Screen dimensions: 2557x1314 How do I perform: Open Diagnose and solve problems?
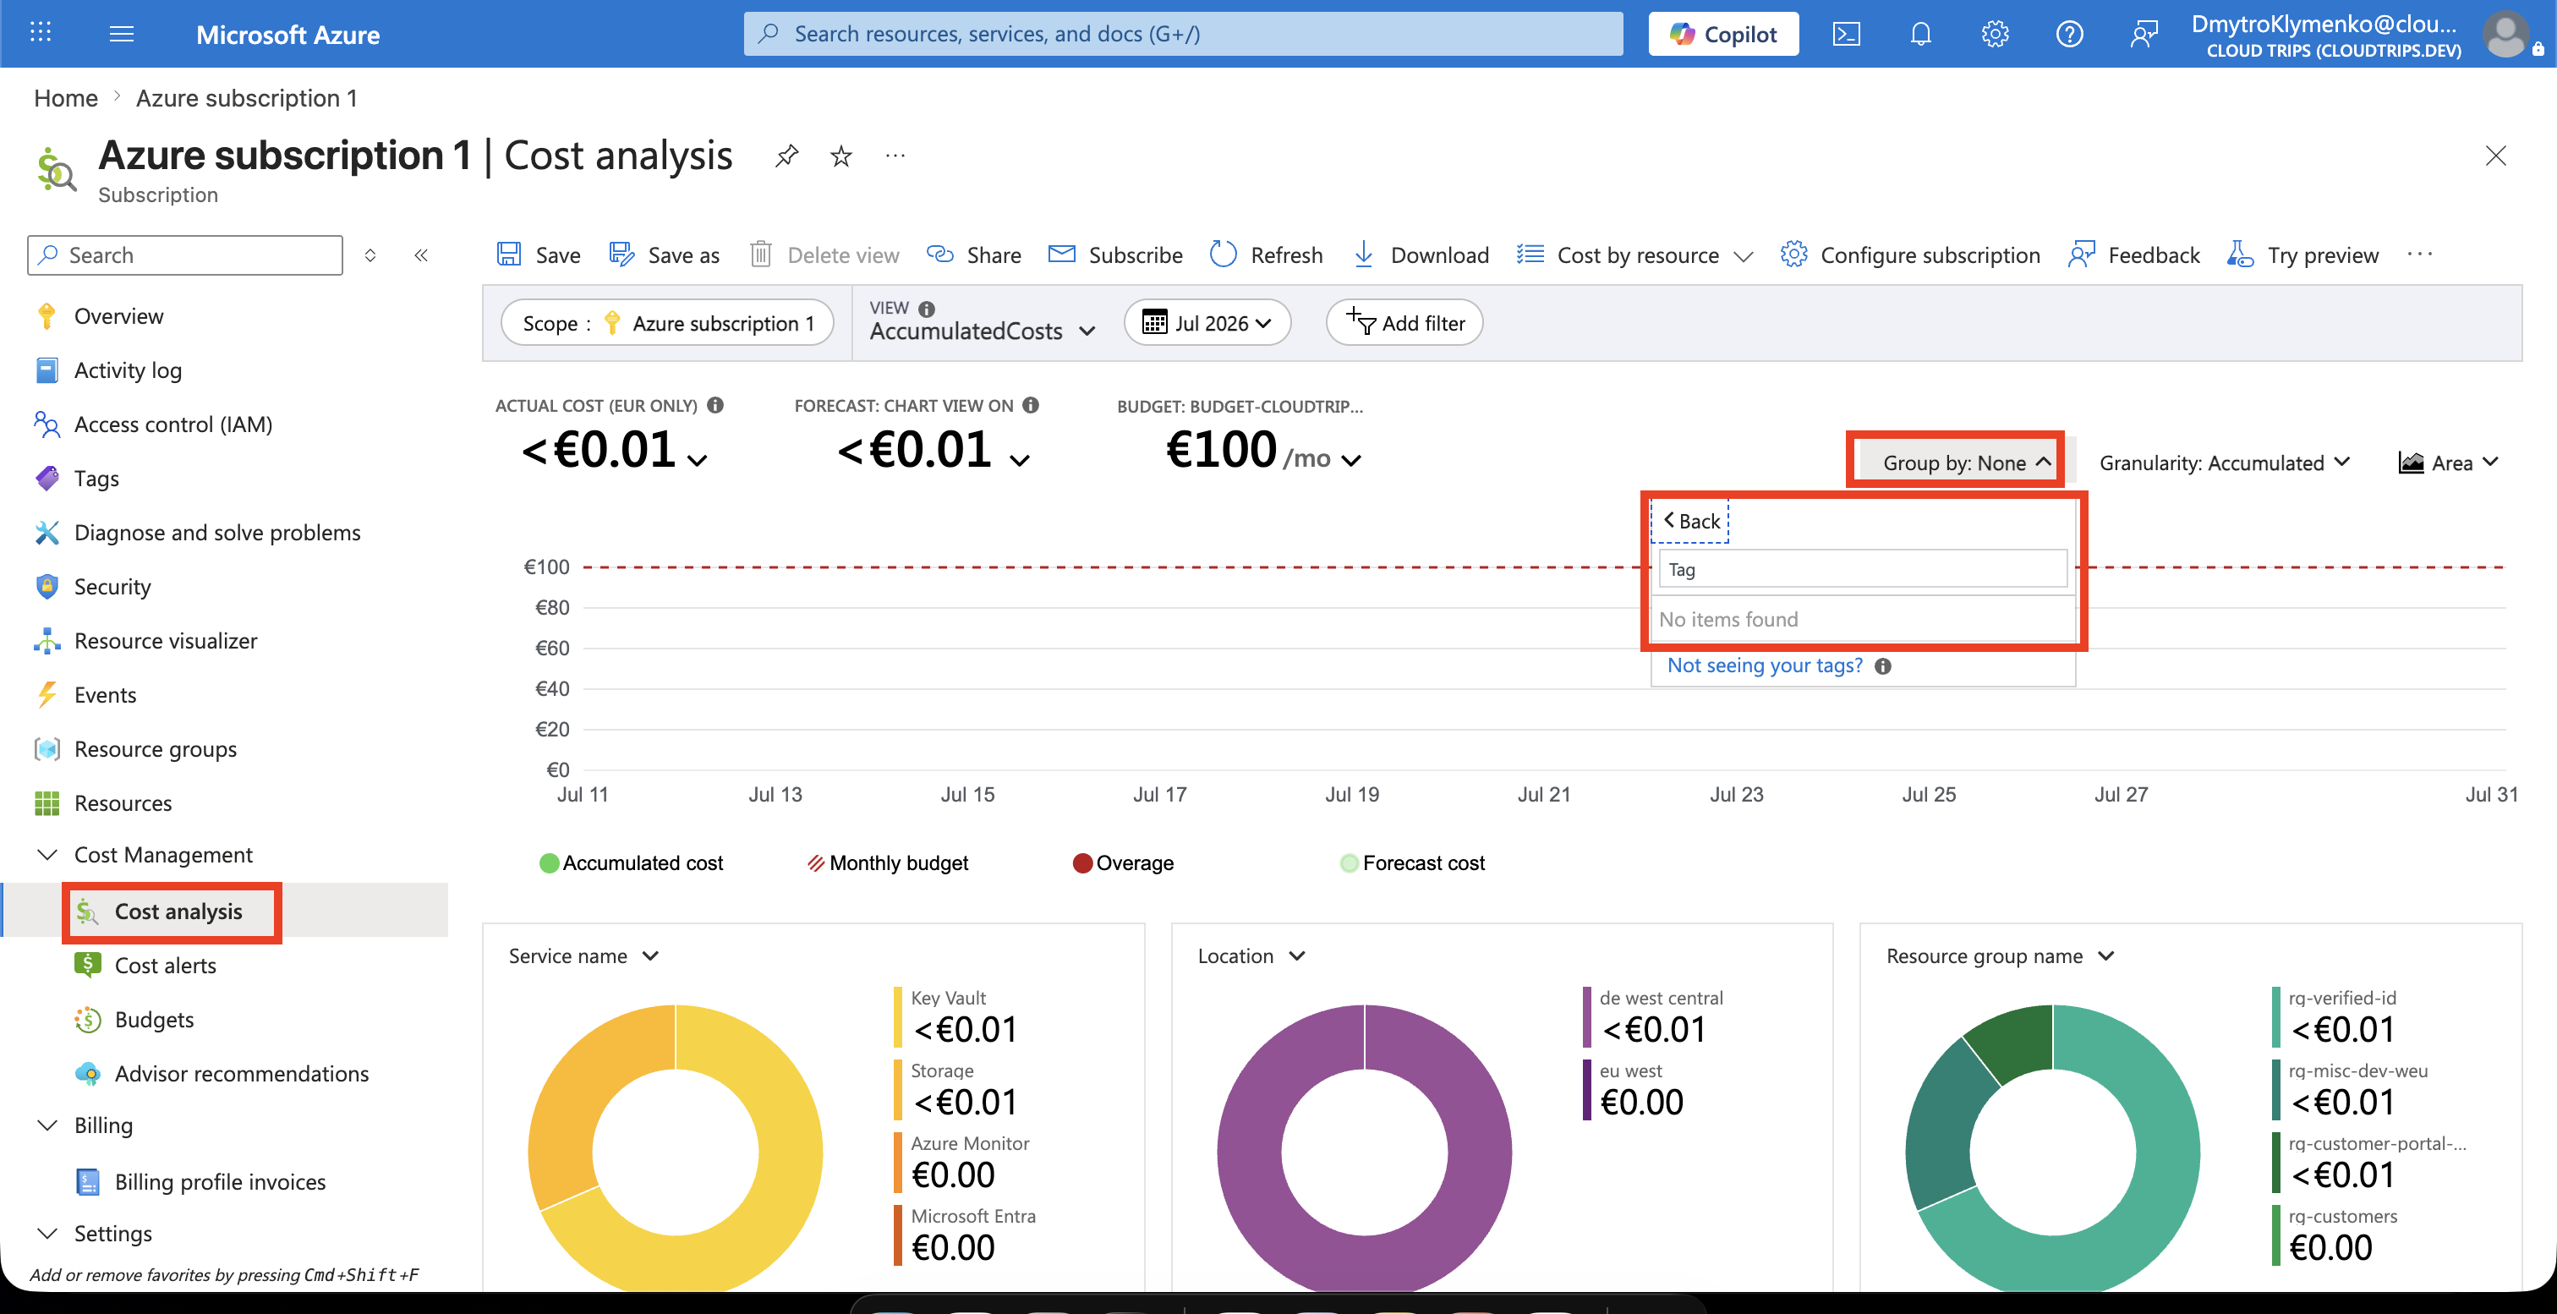point(216,532)
